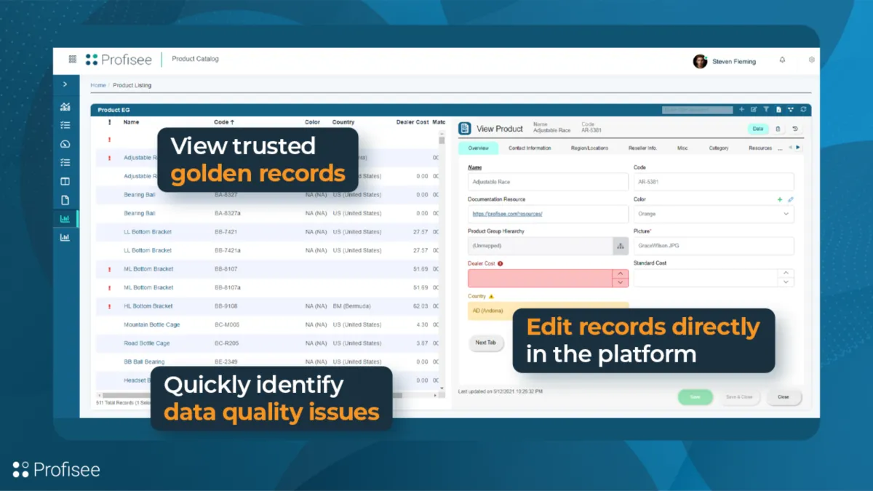Click the Next Tab button
This screenshot has height=491, width=873.
click(486, 343)
